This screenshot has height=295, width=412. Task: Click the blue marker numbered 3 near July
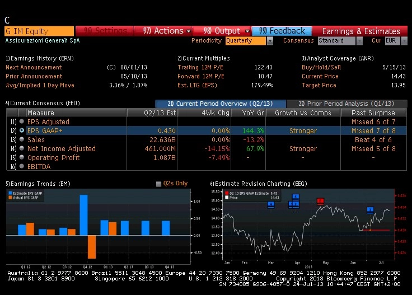coord(370,210)
